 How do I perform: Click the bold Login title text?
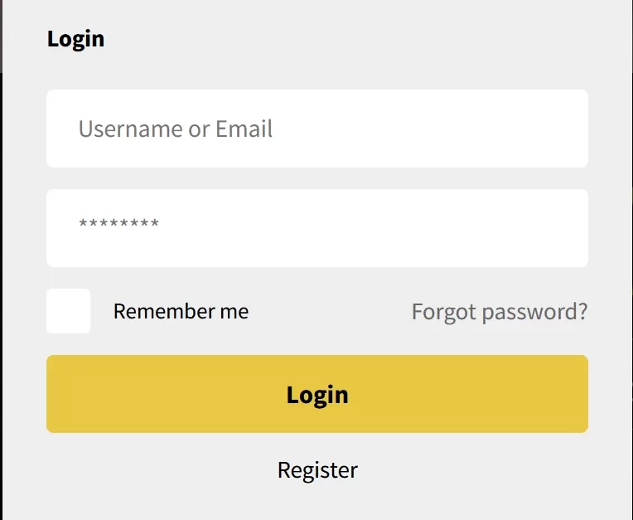[75, 38]
